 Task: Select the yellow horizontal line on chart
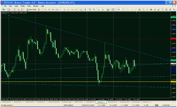coord(86,82)
